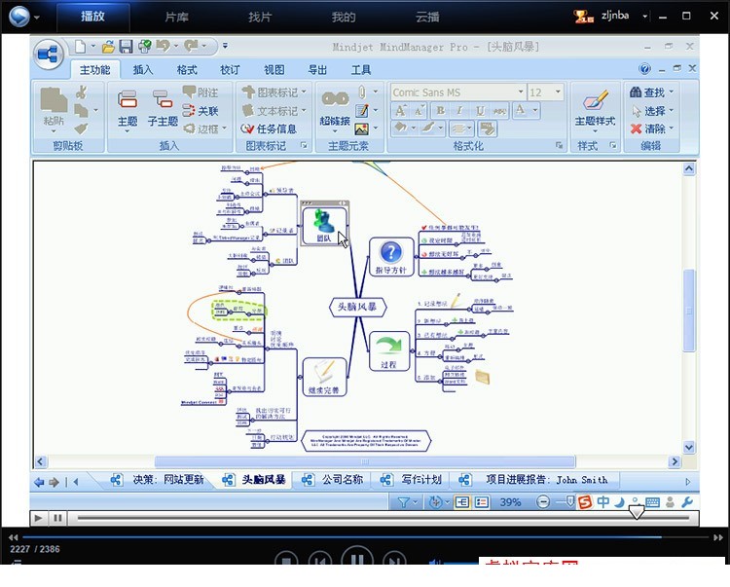Switch to map view mode button

(461, 502)
